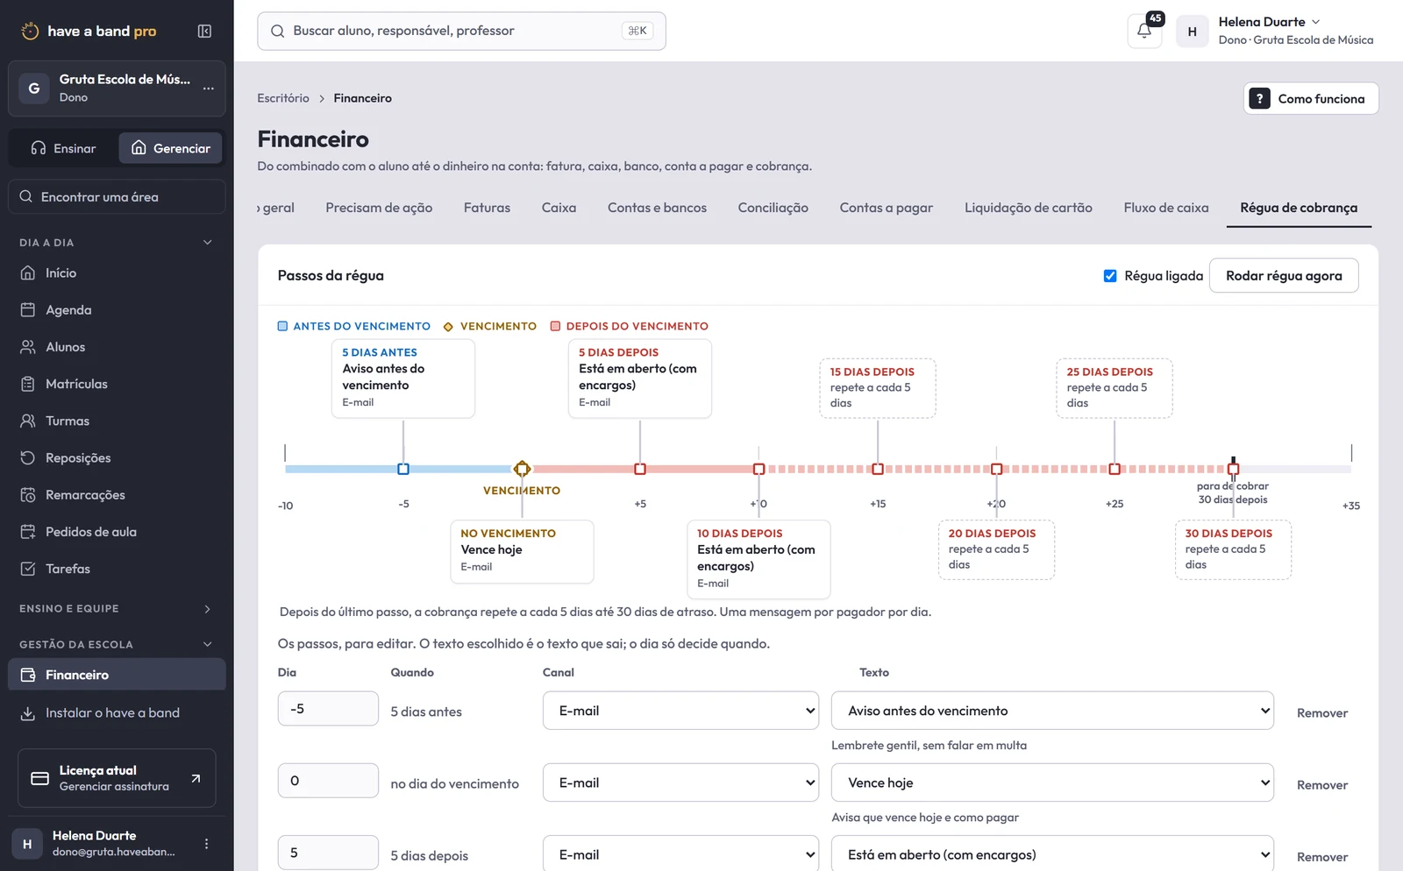Open notifications bell with 45 badge
Viewport: 1403px width, 871px height.
pos(1144,31)
